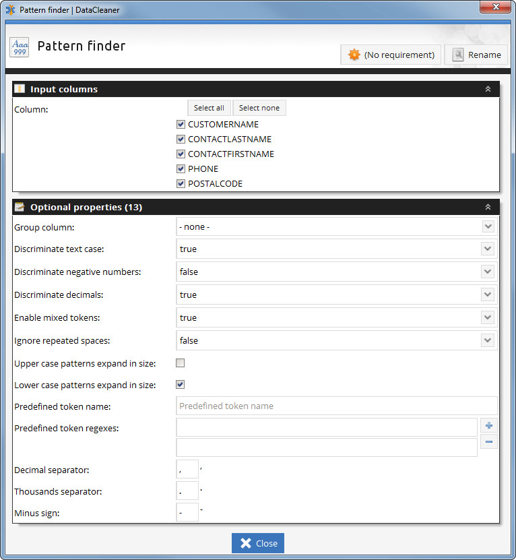Click the (No requirement) button
Screen dimensions: 516x560
pyautogui.click(x=391, y=55)
